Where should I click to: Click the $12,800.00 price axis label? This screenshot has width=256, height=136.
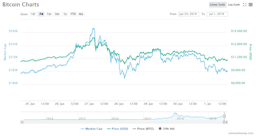click(x=239, y=44)
